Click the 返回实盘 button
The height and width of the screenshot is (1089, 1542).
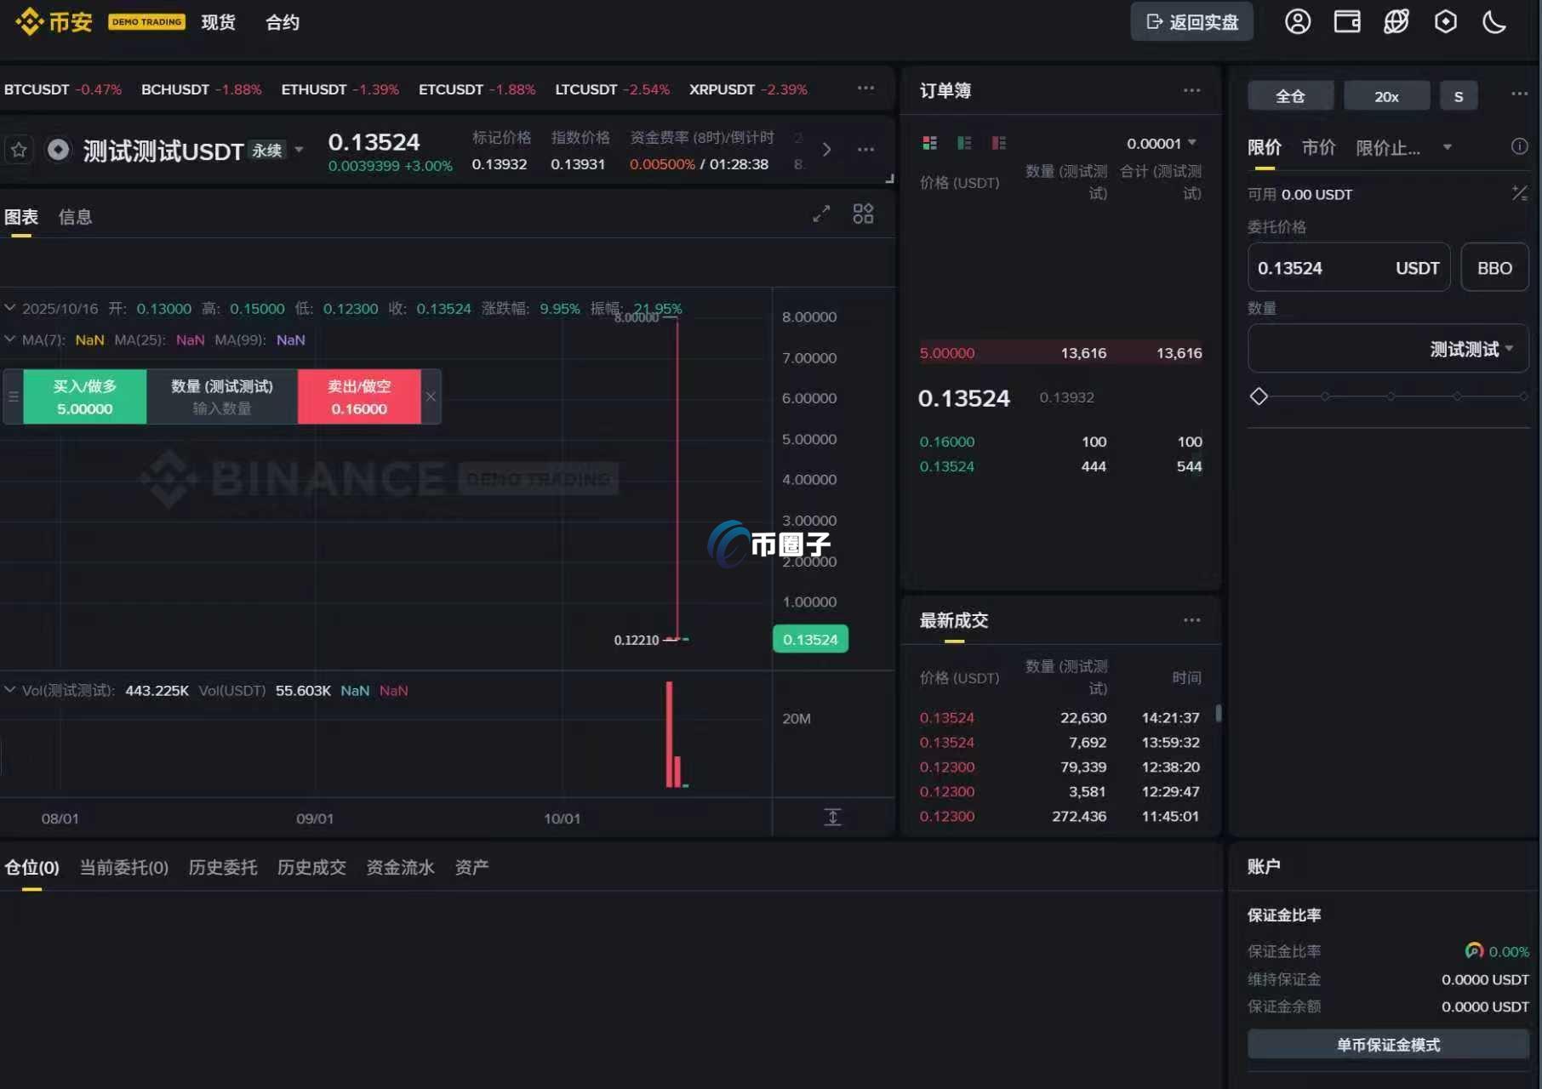pyautogui.click(x=1191, y=22)
